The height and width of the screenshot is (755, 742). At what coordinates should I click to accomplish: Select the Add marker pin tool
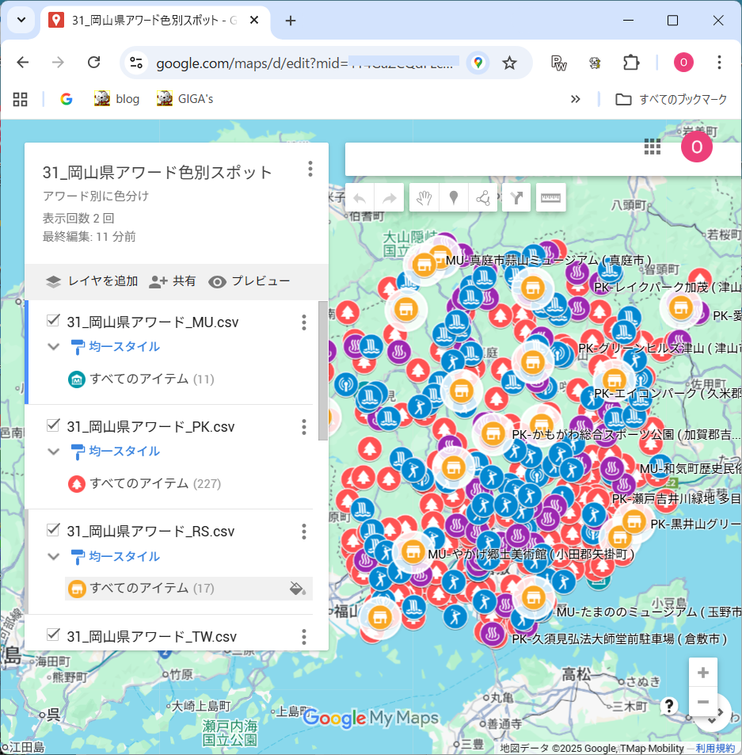point(454,198)
